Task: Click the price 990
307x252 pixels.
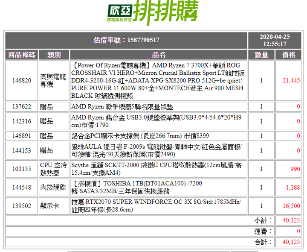Action: (x=295, y=169)
